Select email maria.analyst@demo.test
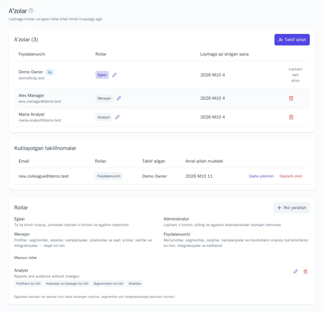324x312 pixels. (40, 120)
